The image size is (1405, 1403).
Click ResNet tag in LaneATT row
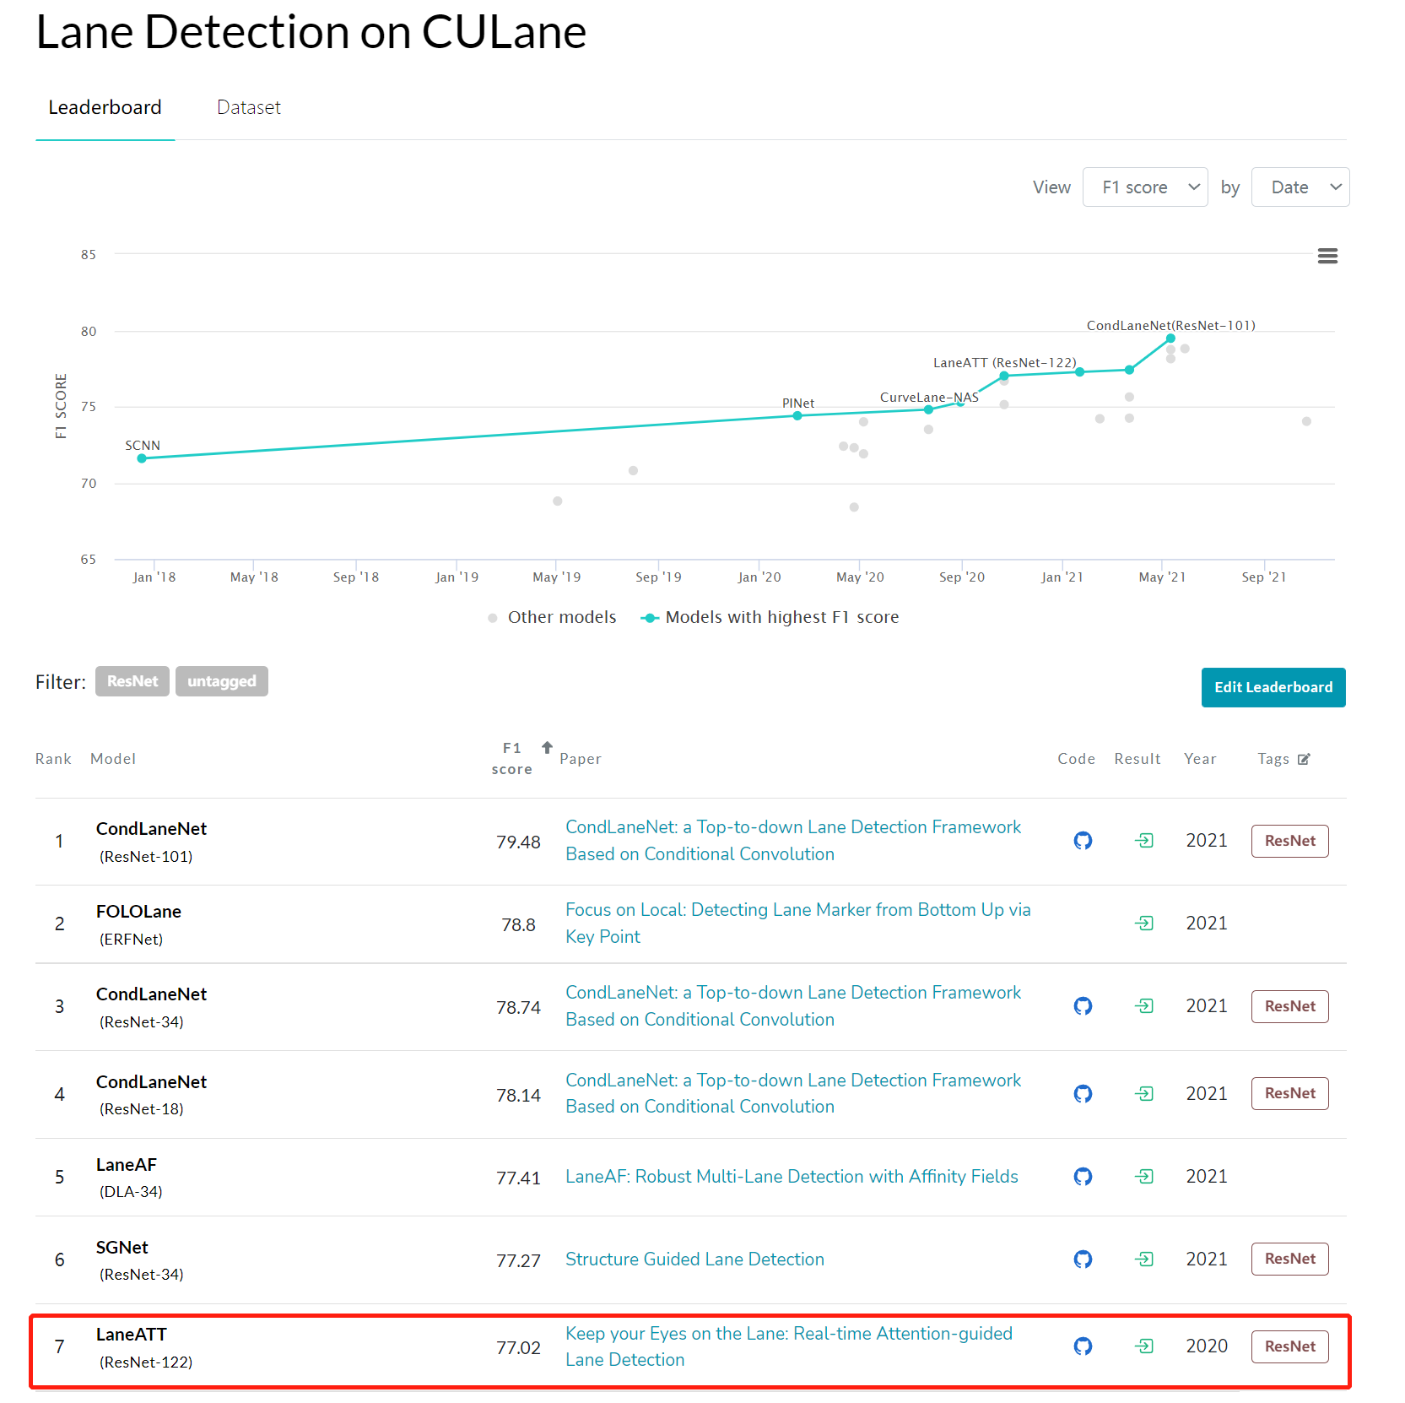1289,1346
